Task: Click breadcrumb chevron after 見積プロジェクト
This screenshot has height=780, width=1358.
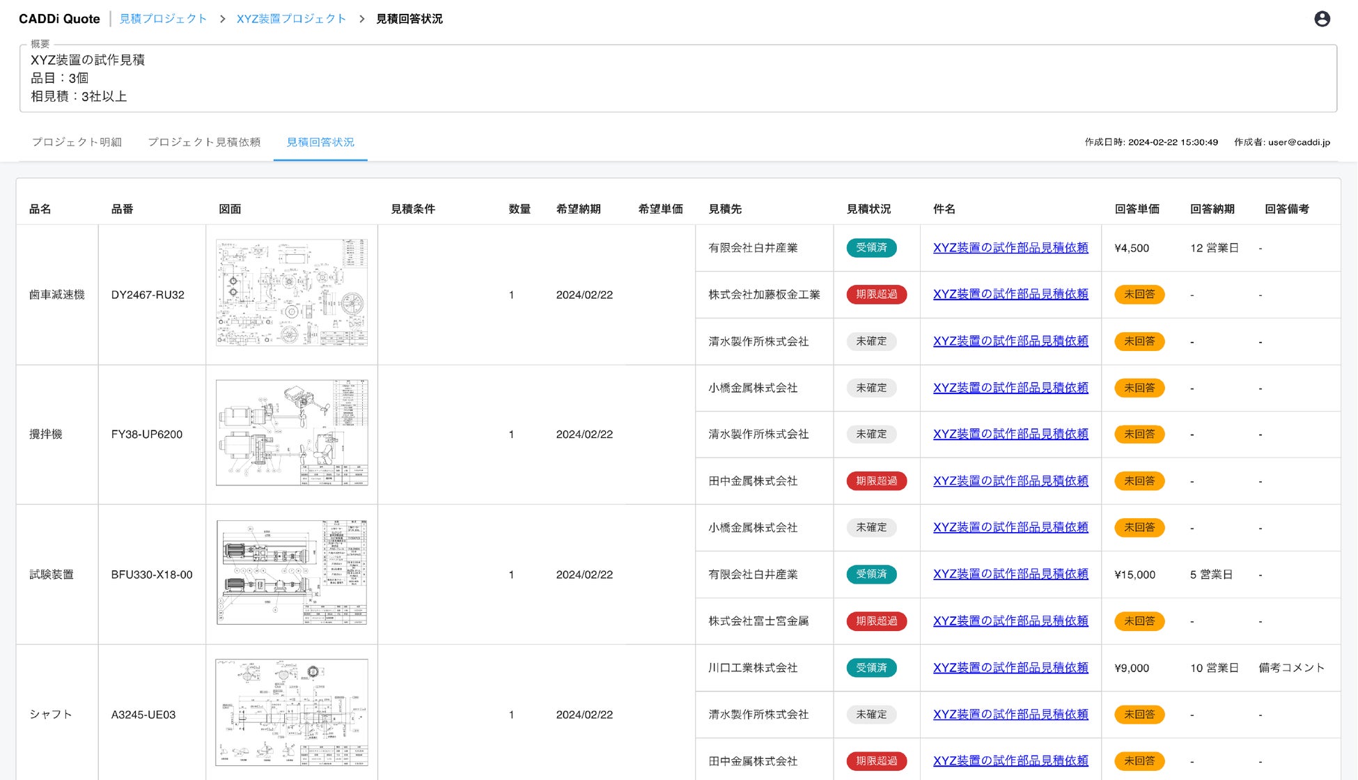Action: tap(222, 19)
